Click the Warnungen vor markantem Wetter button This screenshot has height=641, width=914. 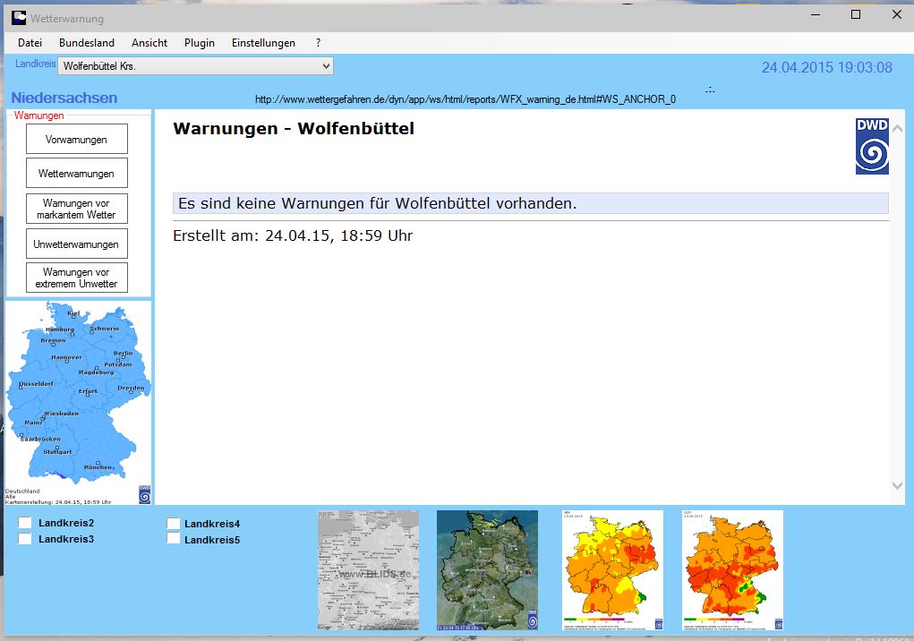point(77,209)
